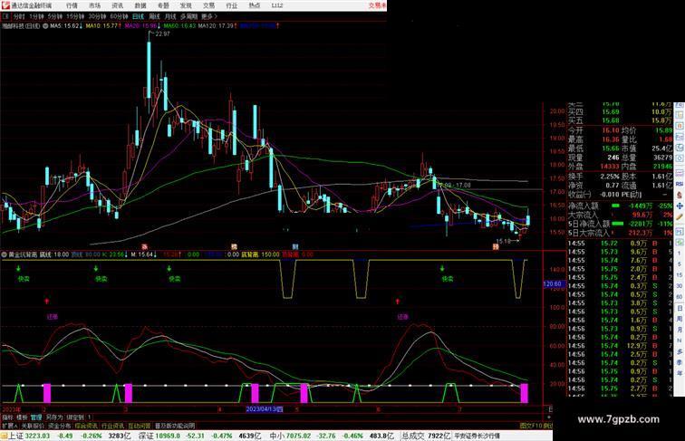Click the 模板 button in bottom bar
This screenshot has height=441, width=685.
coord(22,417)
